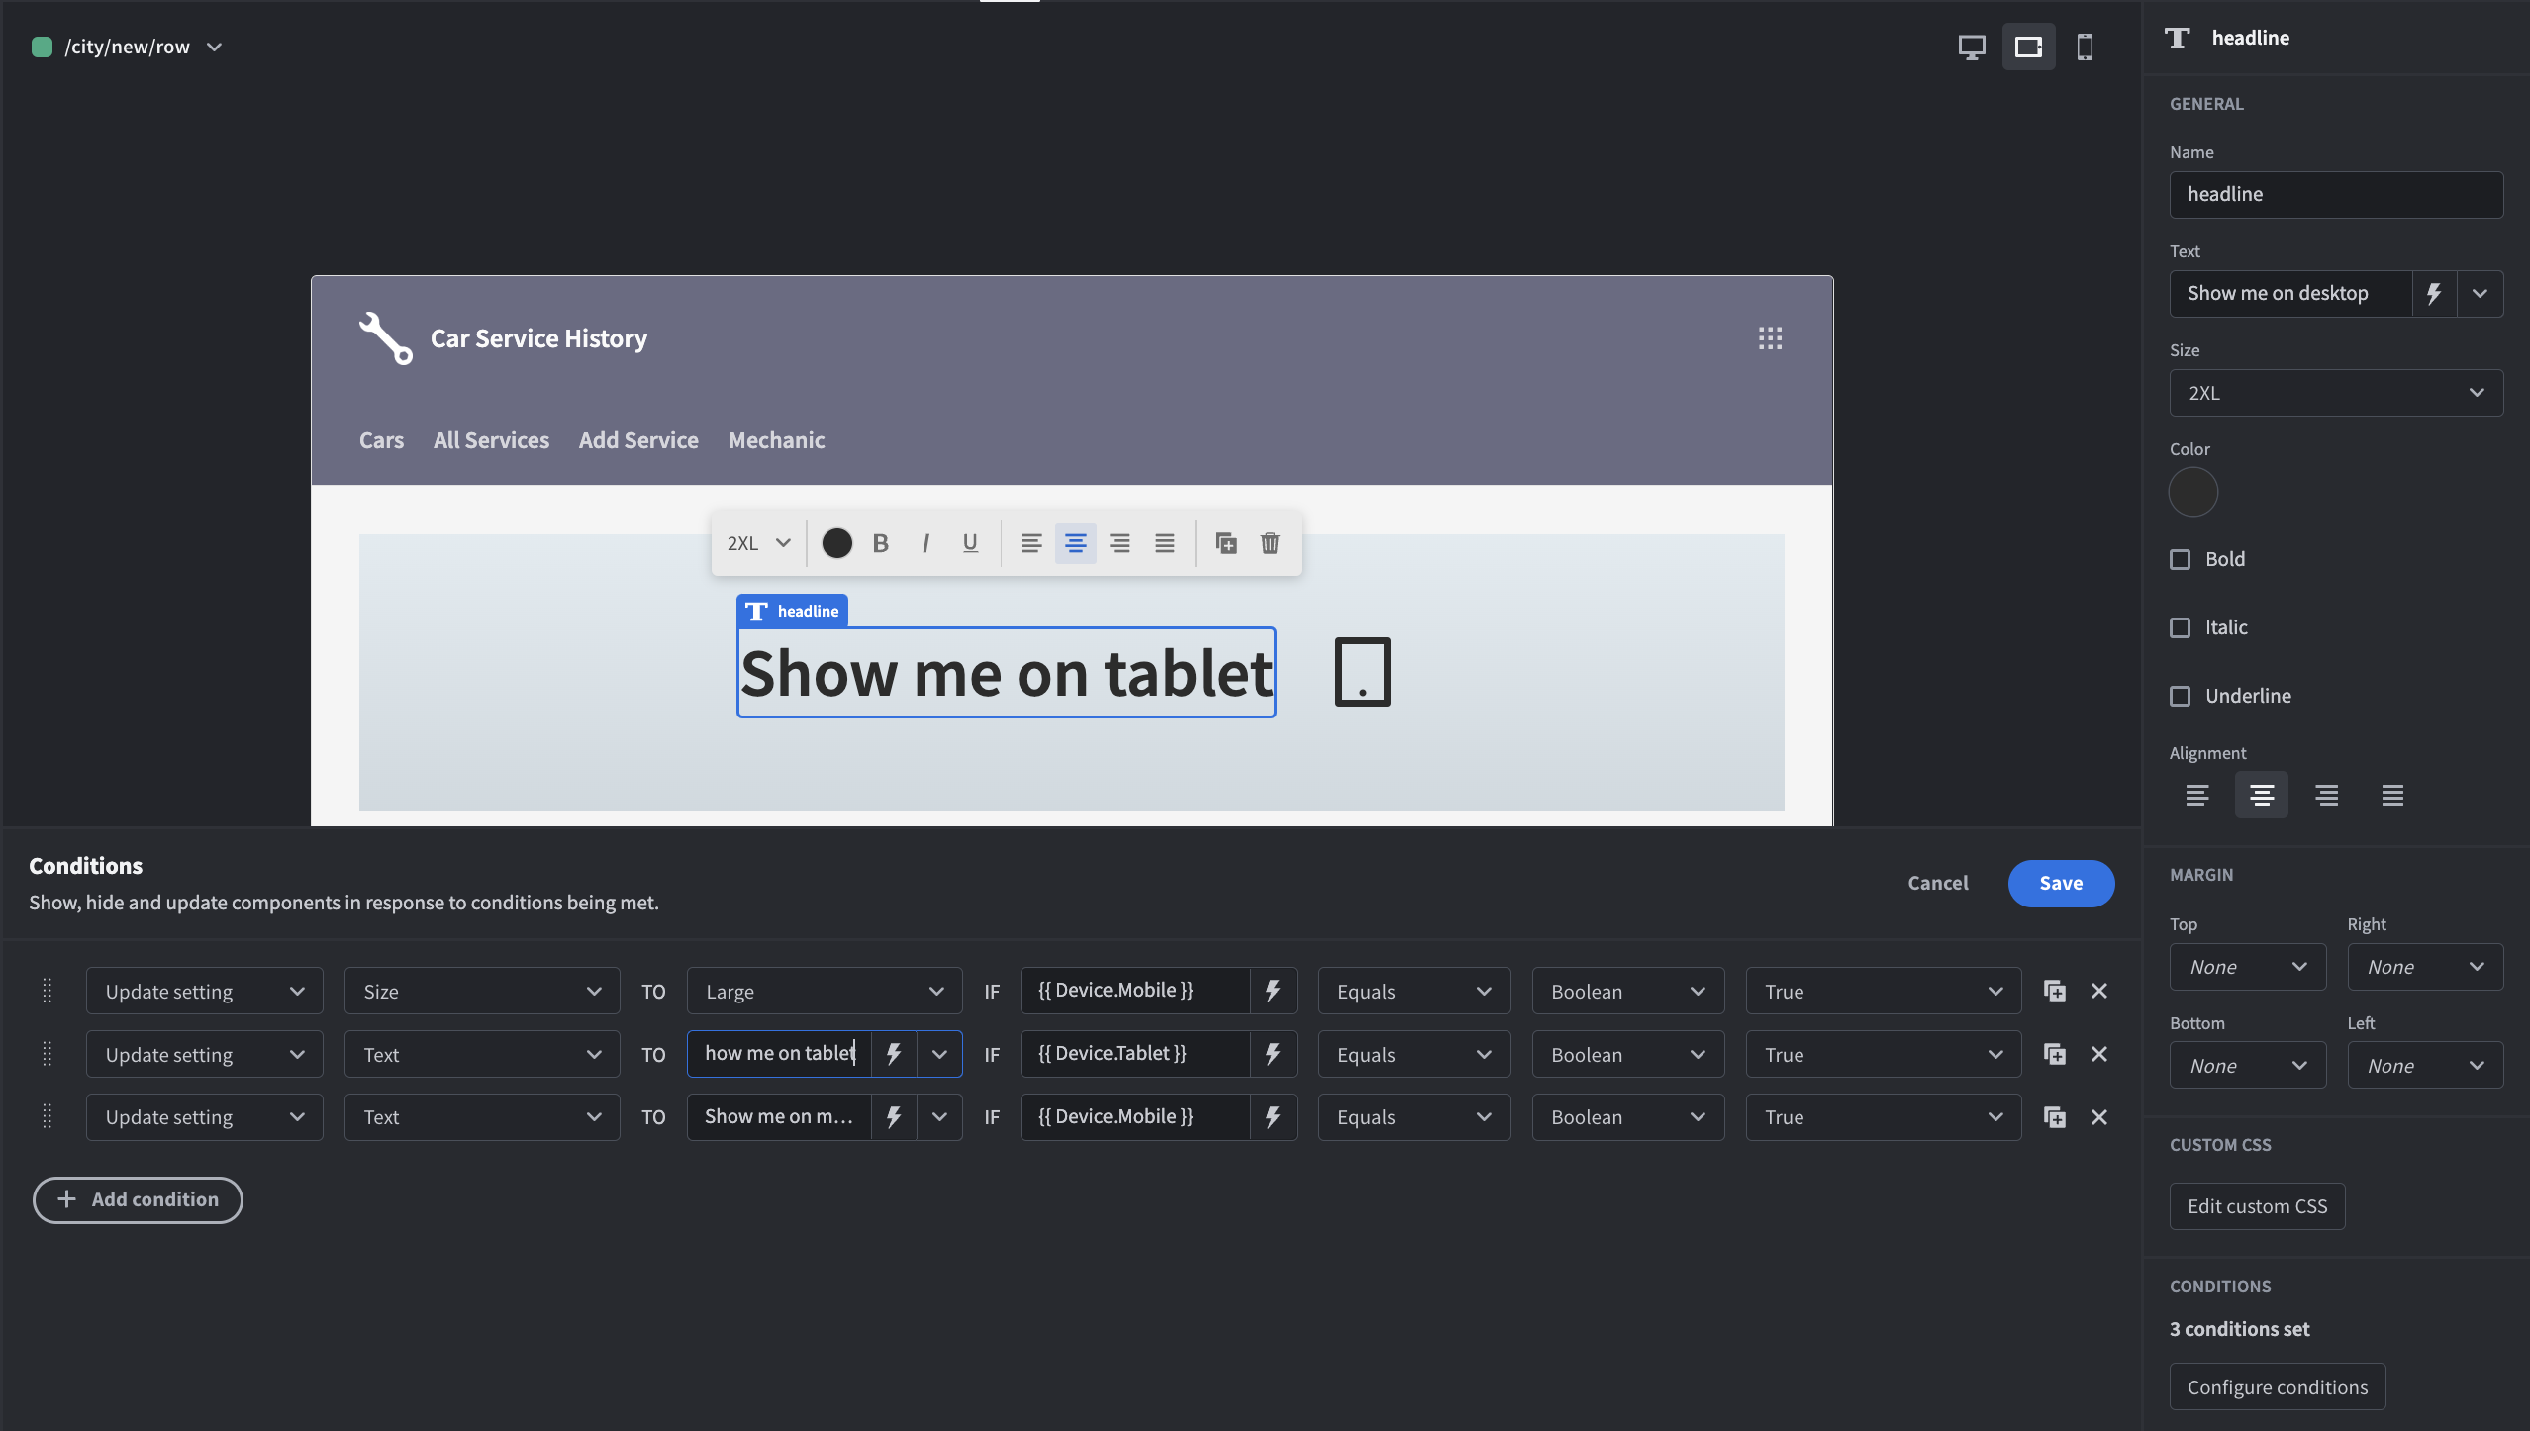Screen dimensions: 2530x1431
Task: Switch to mobile preview mode
Action: (x=2085, y=47)
